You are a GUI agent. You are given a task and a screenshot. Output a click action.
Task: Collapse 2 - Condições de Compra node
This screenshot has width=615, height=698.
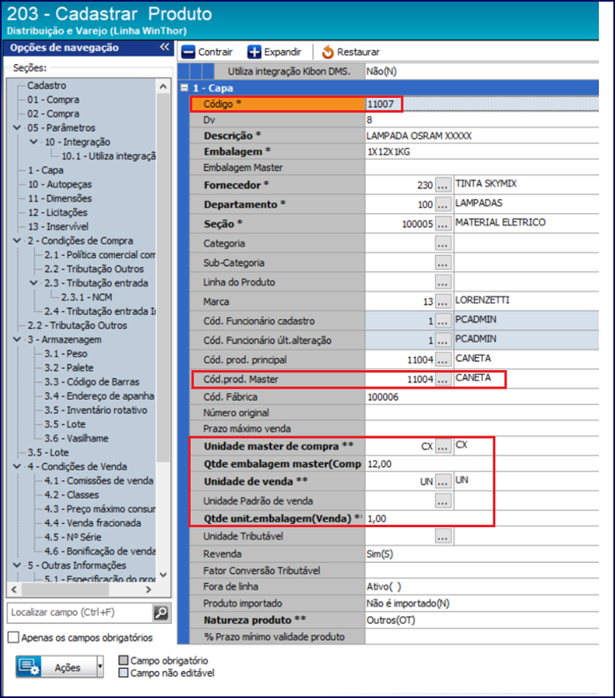[17, 240]
